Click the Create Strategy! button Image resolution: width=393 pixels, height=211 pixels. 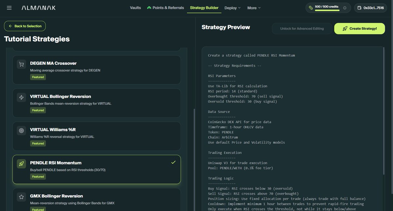pos(360,29)
